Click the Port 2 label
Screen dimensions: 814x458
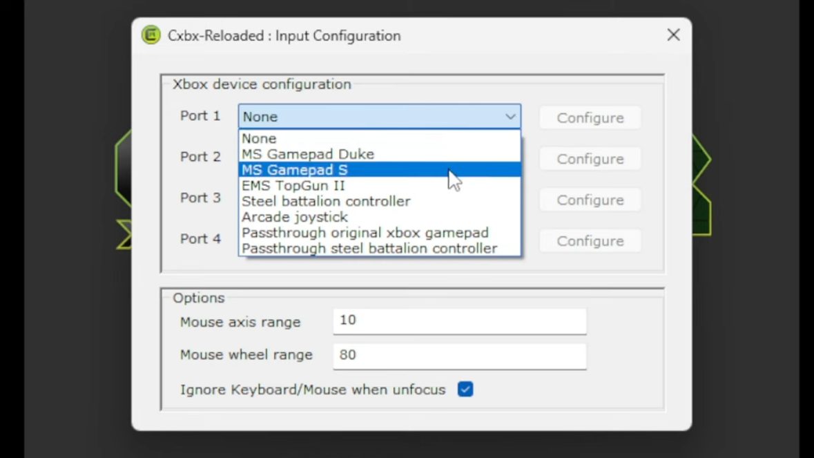point(200,157)
